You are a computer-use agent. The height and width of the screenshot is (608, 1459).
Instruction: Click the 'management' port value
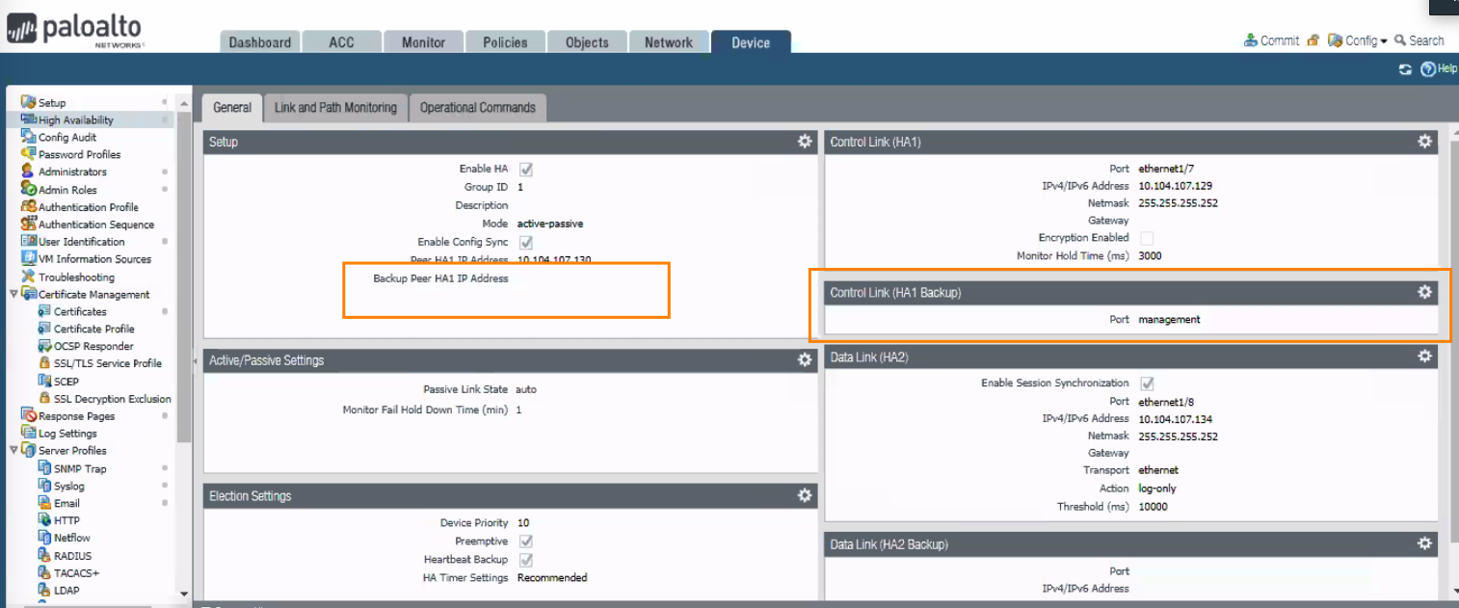click(1169, 319)
